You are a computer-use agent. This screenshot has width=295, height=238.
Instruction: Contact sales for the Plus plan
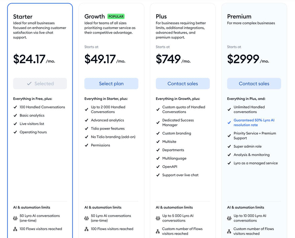click(x=183, y=83)
